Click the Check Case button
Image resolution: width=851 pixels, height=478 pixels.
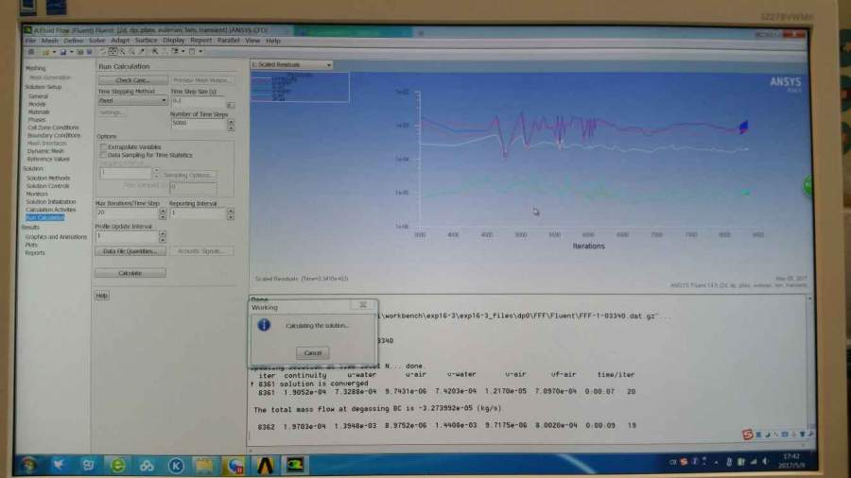132,80
